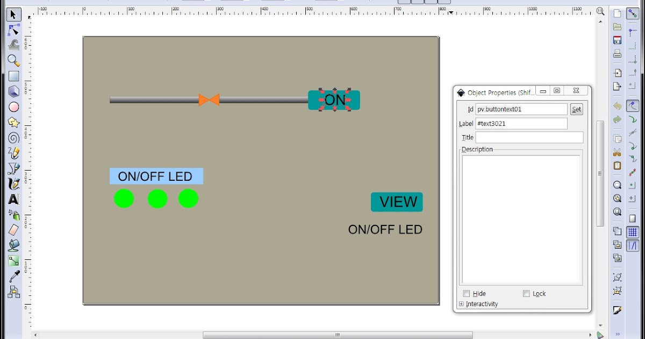This screenshot has height=339, width=645.
Task: Select the Eraser tool
Action: 13,229
